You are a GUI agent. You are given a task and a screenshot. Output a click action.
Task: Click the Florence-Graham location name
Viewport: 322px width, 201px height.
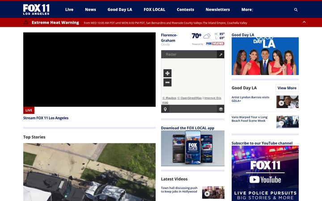tap(169, 38)
